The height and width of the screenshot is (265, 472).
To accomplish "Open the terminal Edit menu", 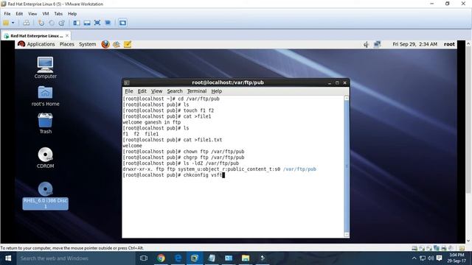I will coord(142,91).
